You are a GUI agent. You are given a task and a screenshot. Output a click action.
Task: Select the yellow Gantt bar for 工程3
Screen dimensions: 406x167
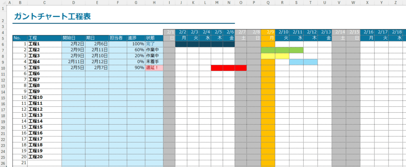pos(275,56)
